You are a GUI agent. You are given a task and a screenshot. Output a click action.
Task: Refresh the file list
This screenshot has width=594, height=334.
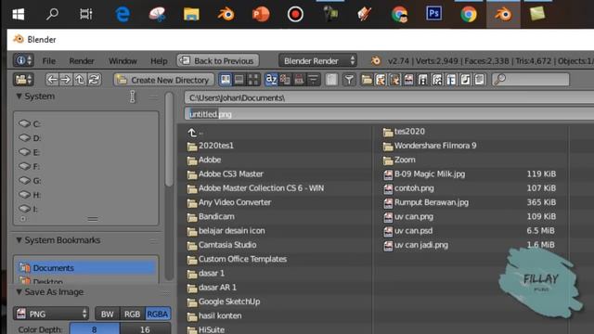tap(94, 80)
